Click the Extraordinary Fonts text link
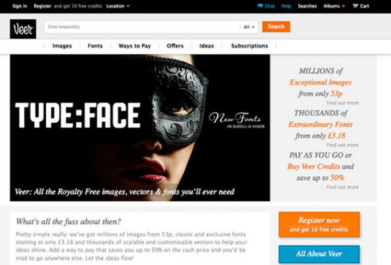 320,124
